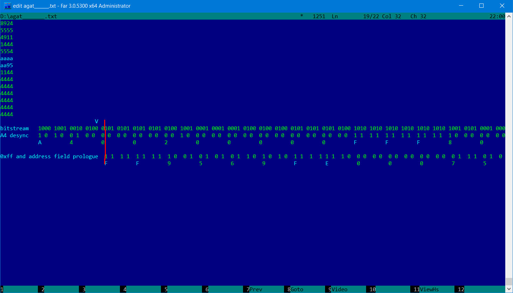
Task: Click the hex digit 4 under A4 desync
Action: tap(71, 142)
